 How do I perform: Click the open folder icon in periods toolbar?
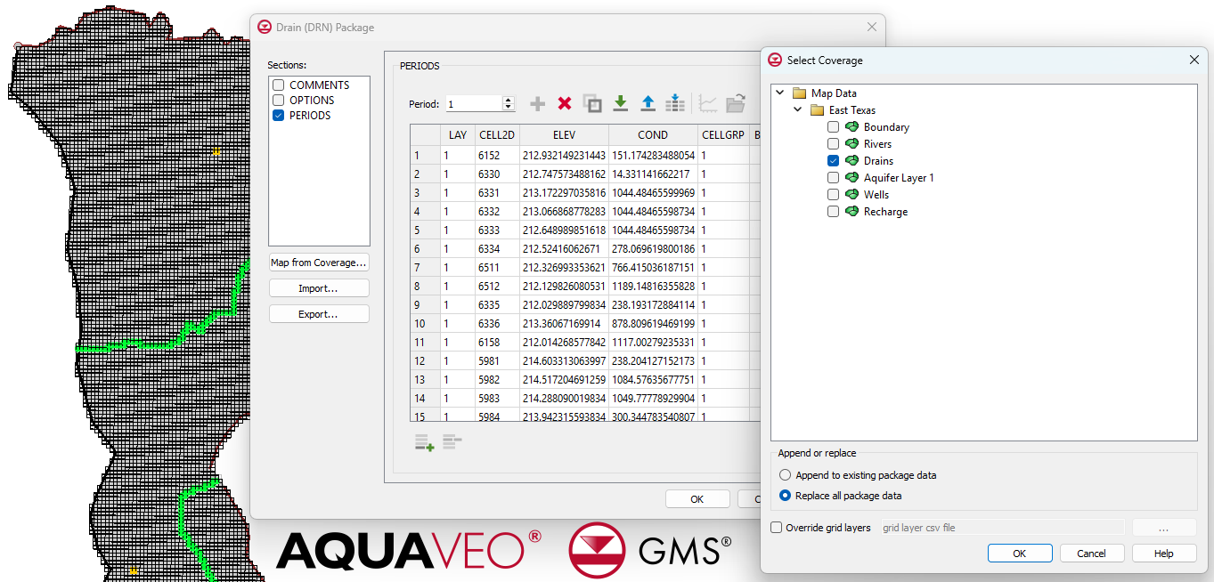click(x=735, y=104)
